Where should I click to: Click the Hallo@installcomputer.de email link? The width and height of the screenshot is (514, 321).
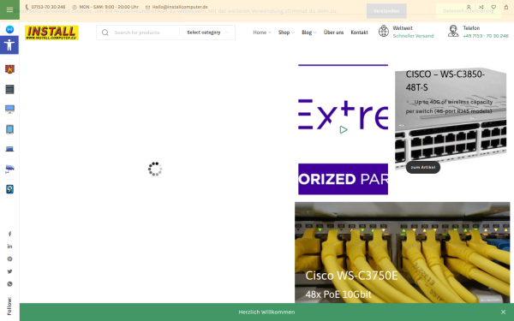[180, 7]
